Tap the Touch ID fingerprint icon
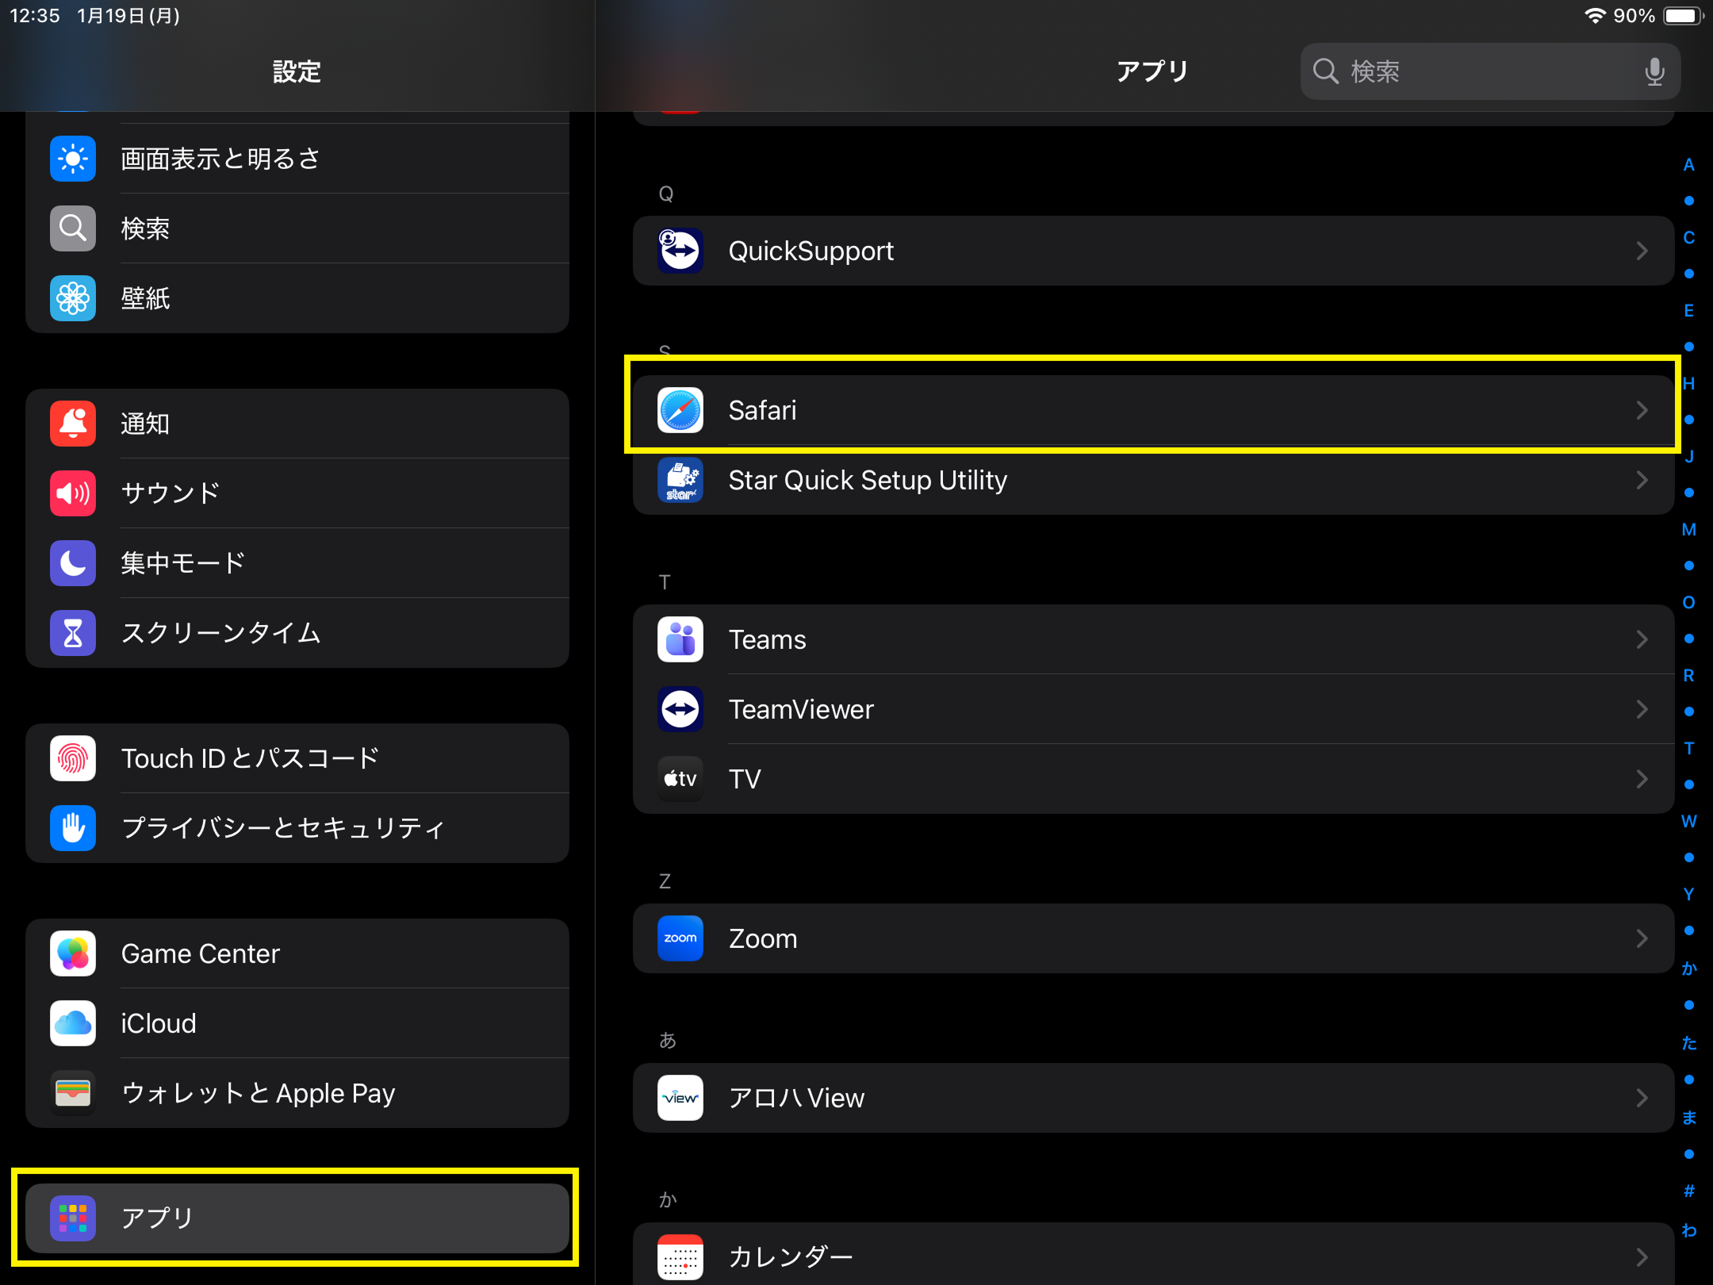1713x1285 pixels. tap(73, 758)
